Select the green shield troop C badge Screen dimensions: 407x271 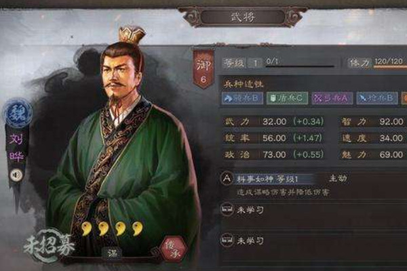[287, 98]
